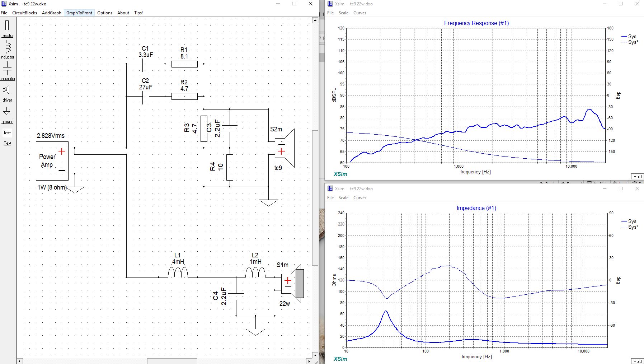Select the S1m 22w woofer driver
The image size is (644, 364).
click(292, 284)
